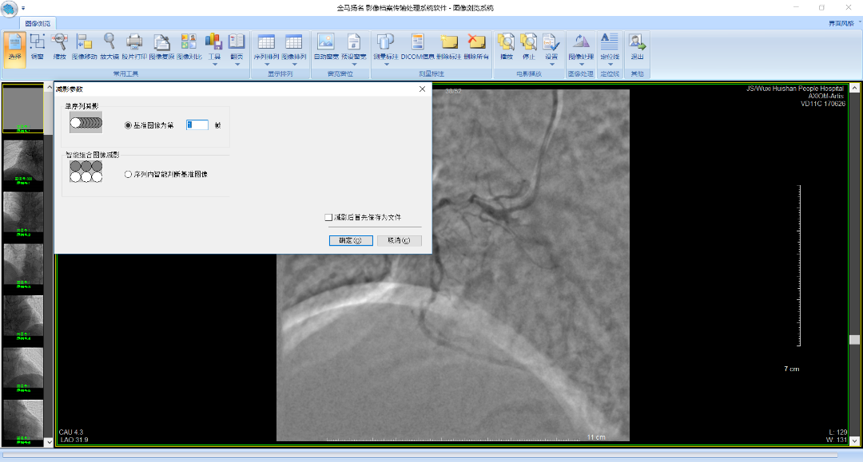863x462 pixels.
Task: Choose the 缩放 zoom tool
Action: pos(59,47)
